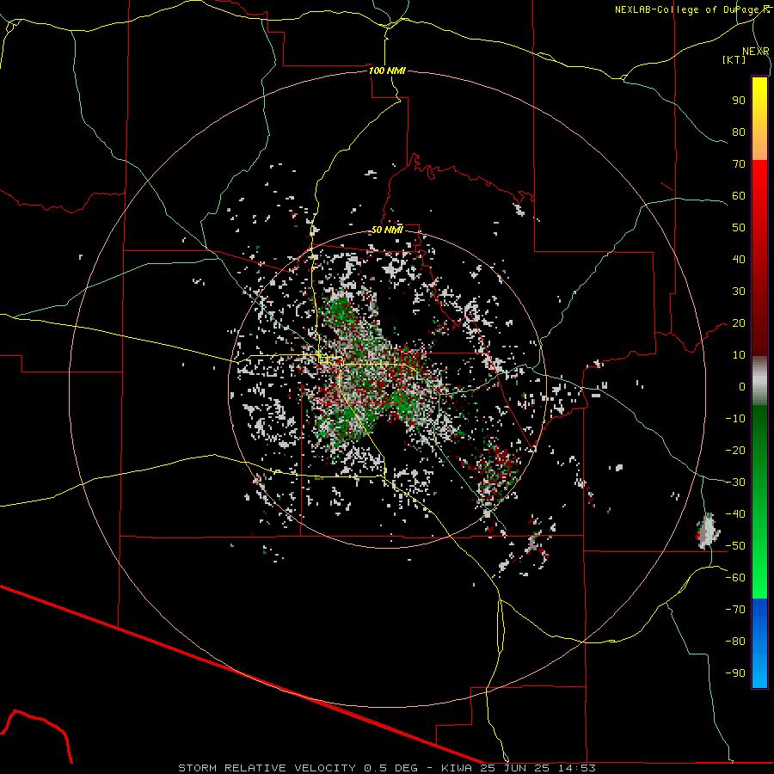Click the 0 value on the velocity scale
The height and width of the screenshot is (774, 774).
[x=742, y=387]
